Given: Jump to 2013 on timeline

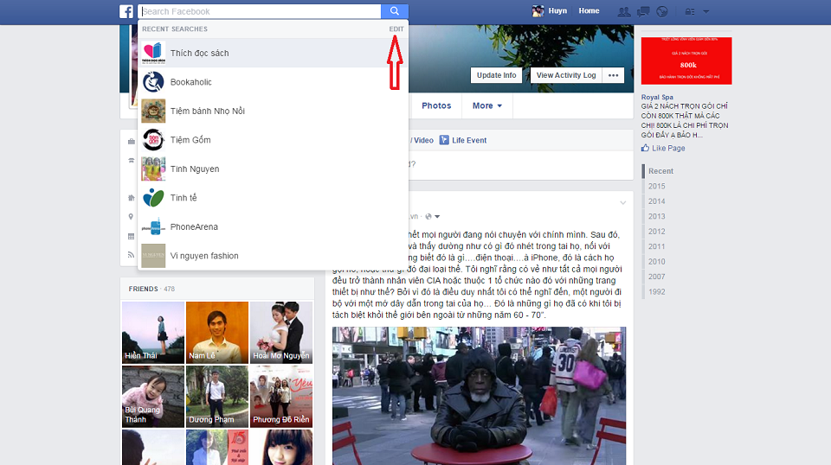Looking at the screenshot, I should click(657, 216).
